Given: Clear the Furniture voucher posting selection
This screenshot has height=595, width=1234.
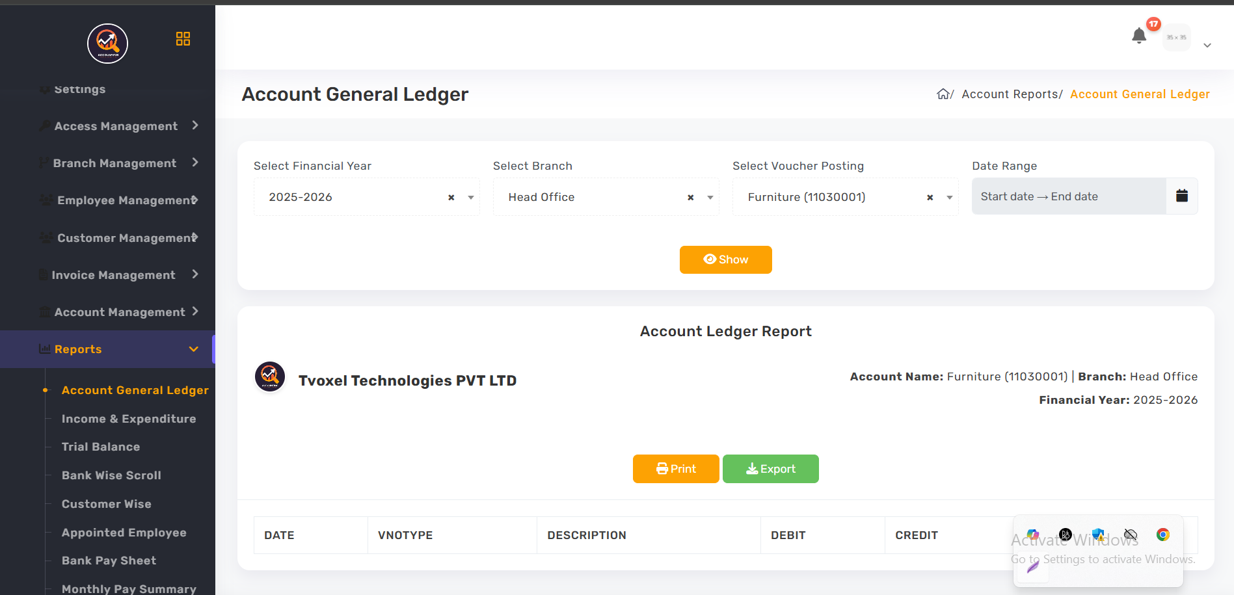Looking at the screenshot, I should click(x=930, y=197).
